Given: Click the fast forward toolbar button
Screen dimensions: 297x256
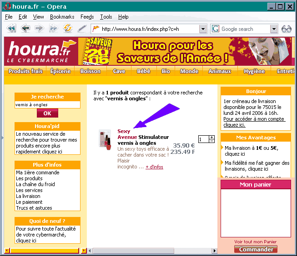Looking at the screenshot, I should click(x=53, y=29).
